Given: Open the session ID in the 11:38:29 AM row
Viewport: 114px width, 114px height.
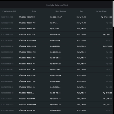Looking at the screenshot, I should (x=7, y=75).
